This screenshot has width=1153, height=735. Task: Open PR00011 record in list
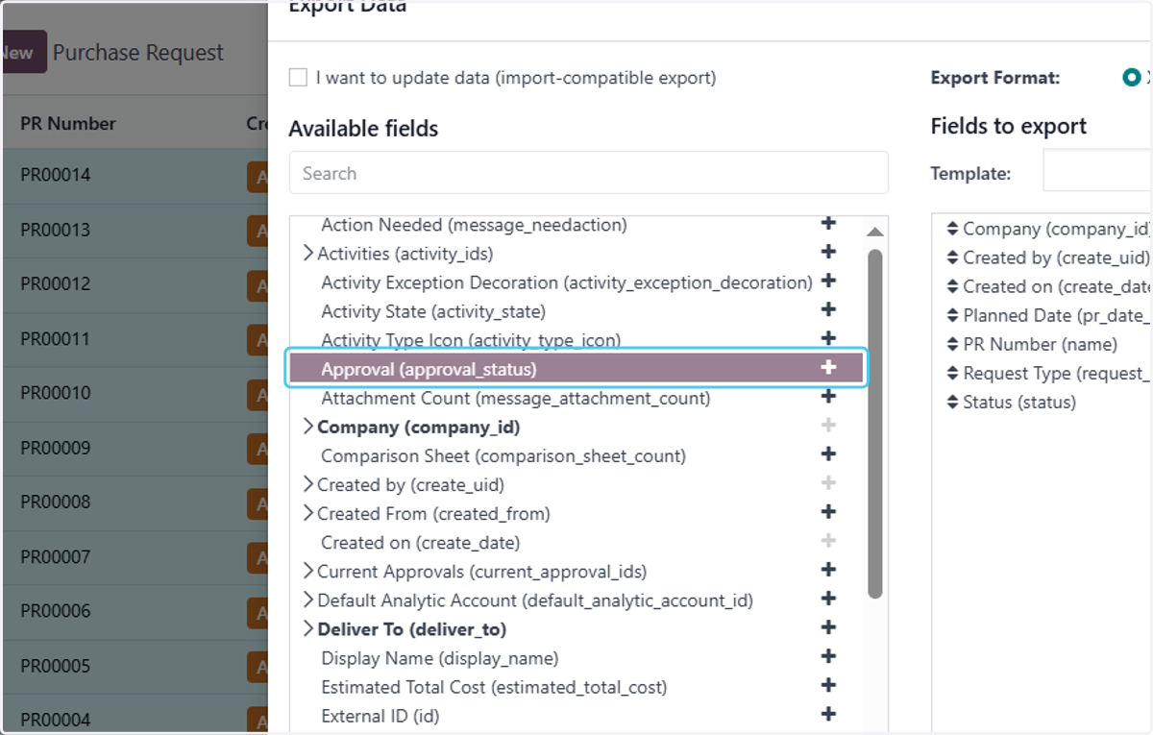(56, 339)
